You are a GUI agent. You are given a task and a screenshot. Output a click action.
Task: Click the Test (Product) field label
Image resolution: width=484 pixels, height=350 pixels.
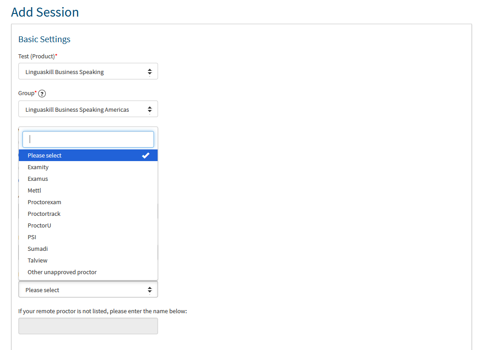(x=38, y=56)
